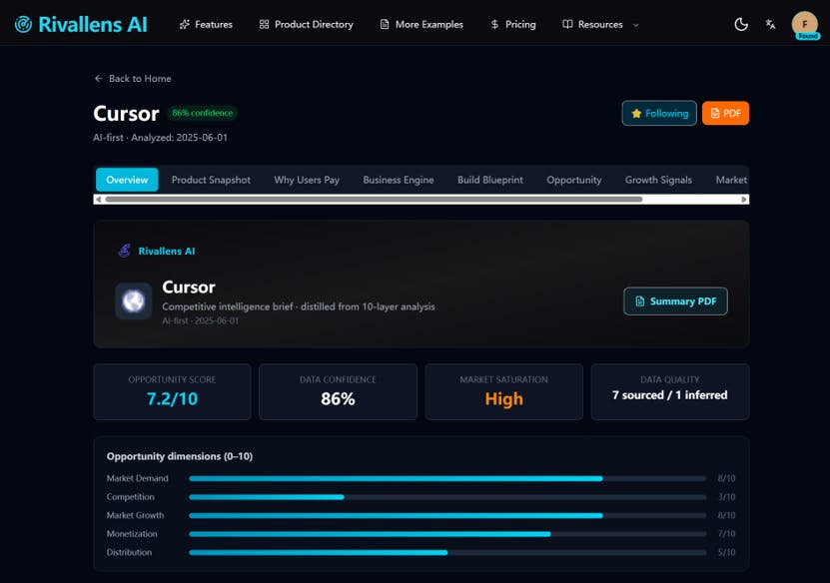Click the horizontal tab scrollbar thumb
The height and width of the screenshot is (583, 830).
click(374, 200)
